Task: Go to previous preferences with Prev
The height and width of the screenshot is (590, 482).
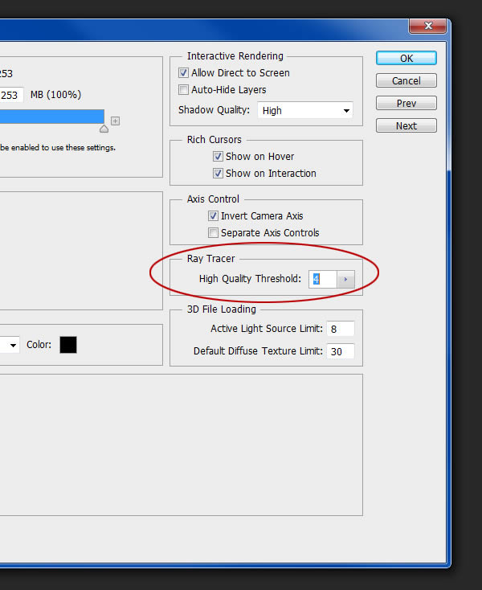Action: click(406, 103)
